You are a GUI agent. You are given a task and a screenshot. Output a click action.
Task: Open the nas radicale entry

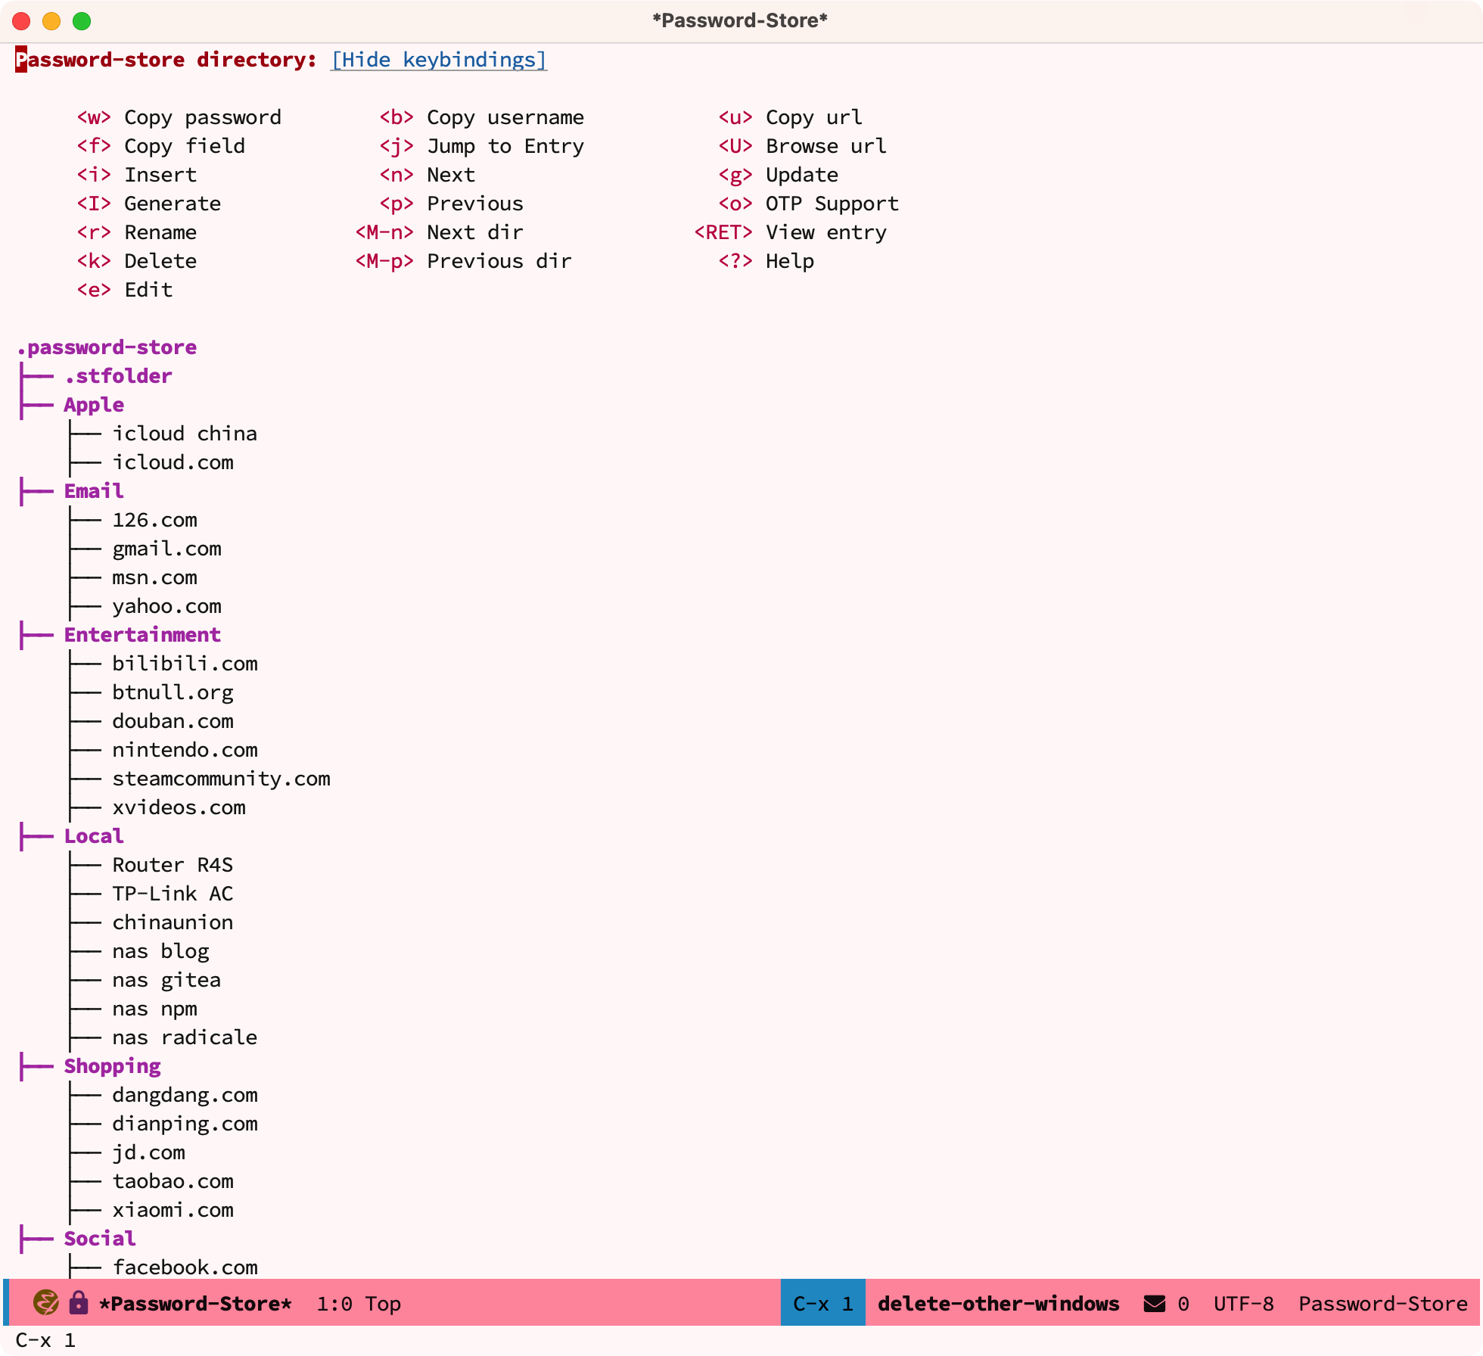point(185,1037)
